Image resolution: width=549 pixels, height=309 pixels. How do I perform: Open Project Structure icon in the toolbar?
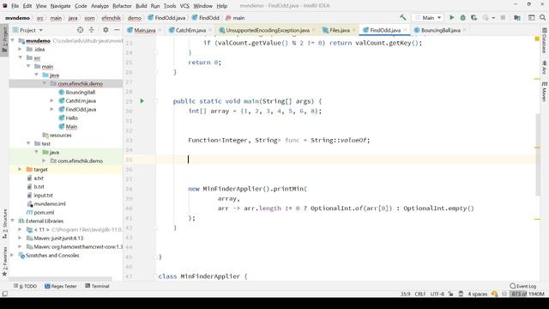tap(517, 17)
